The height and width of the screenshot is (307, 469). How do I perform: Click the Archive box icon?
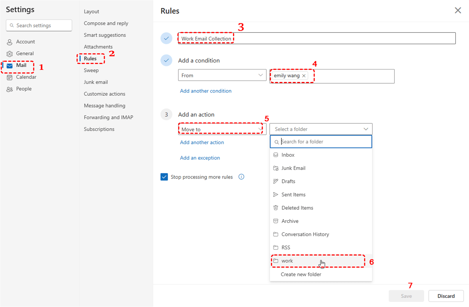276,221
